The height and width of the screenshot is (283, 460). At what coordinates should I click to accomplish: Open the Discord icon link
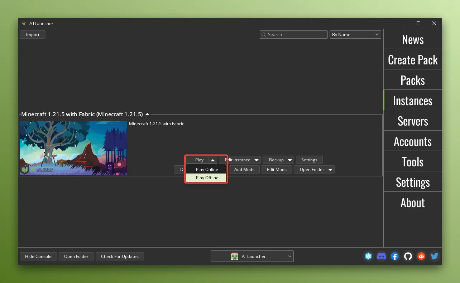click(382, 256)
